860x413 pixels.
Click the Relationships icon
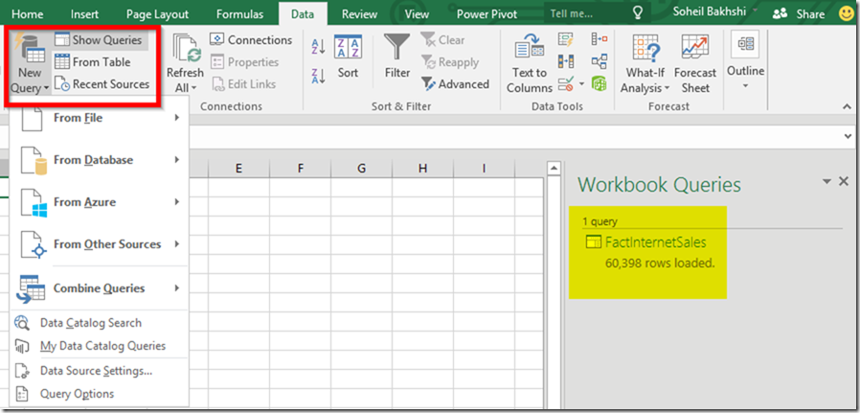pos(599,61)
